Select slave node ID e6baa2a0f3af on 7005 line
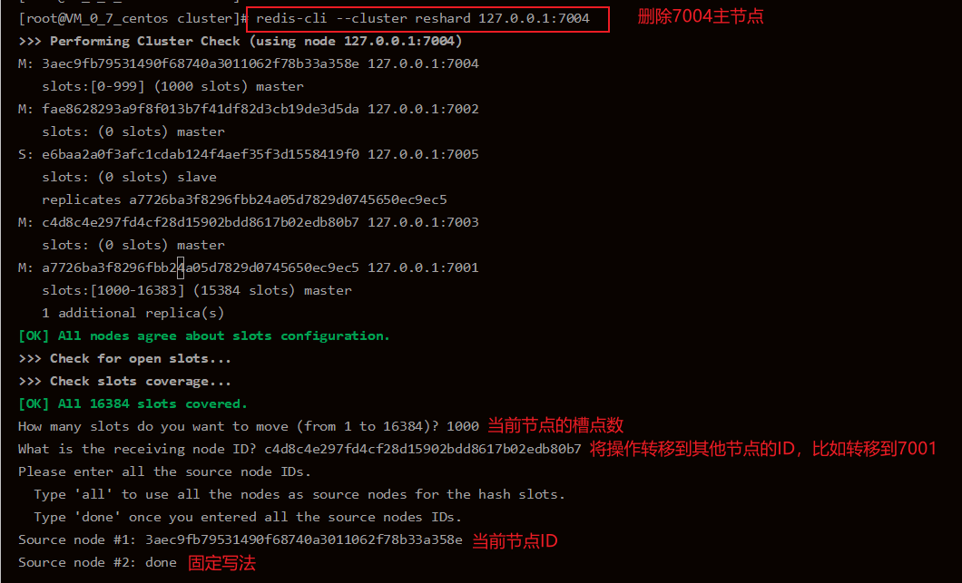 pos(200,154)
